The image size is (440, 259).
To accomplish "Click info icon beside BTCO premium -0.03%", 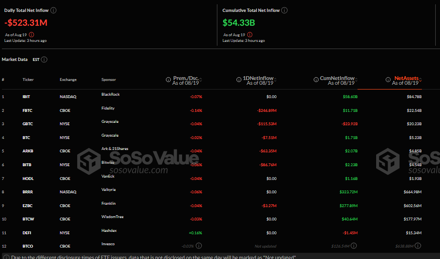I will click(x=199, y=246).
